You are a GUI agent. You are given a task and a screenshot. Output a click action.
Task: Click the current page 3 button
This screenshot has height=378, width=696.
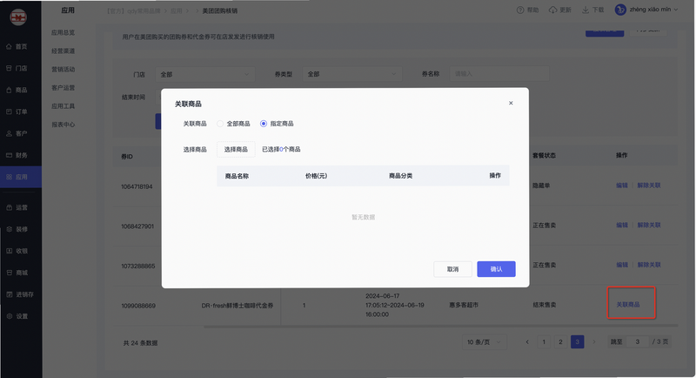point(578,342)
